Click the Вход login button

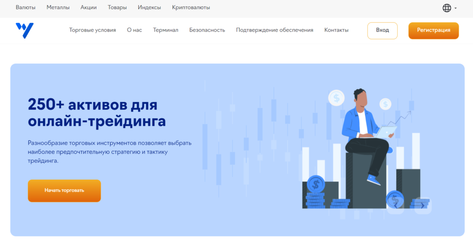click(382, 30)
